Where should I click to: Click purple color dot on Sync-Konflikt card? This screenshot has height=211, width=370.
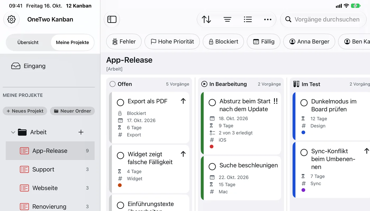303,190
